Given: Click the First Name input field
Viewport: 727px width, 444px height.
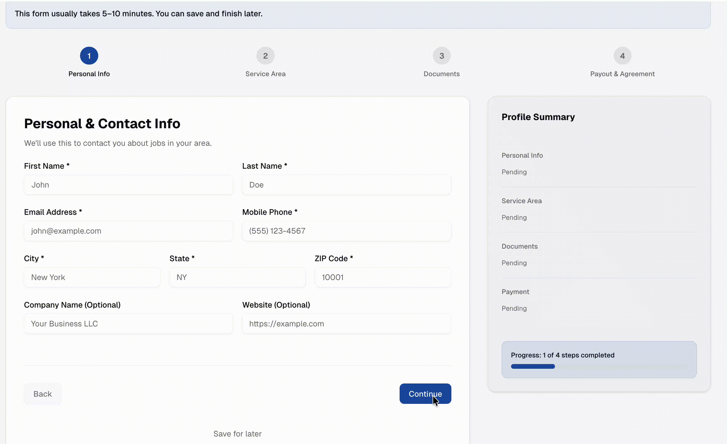Looking at the screenshot, I should click(x=128, y=185).
